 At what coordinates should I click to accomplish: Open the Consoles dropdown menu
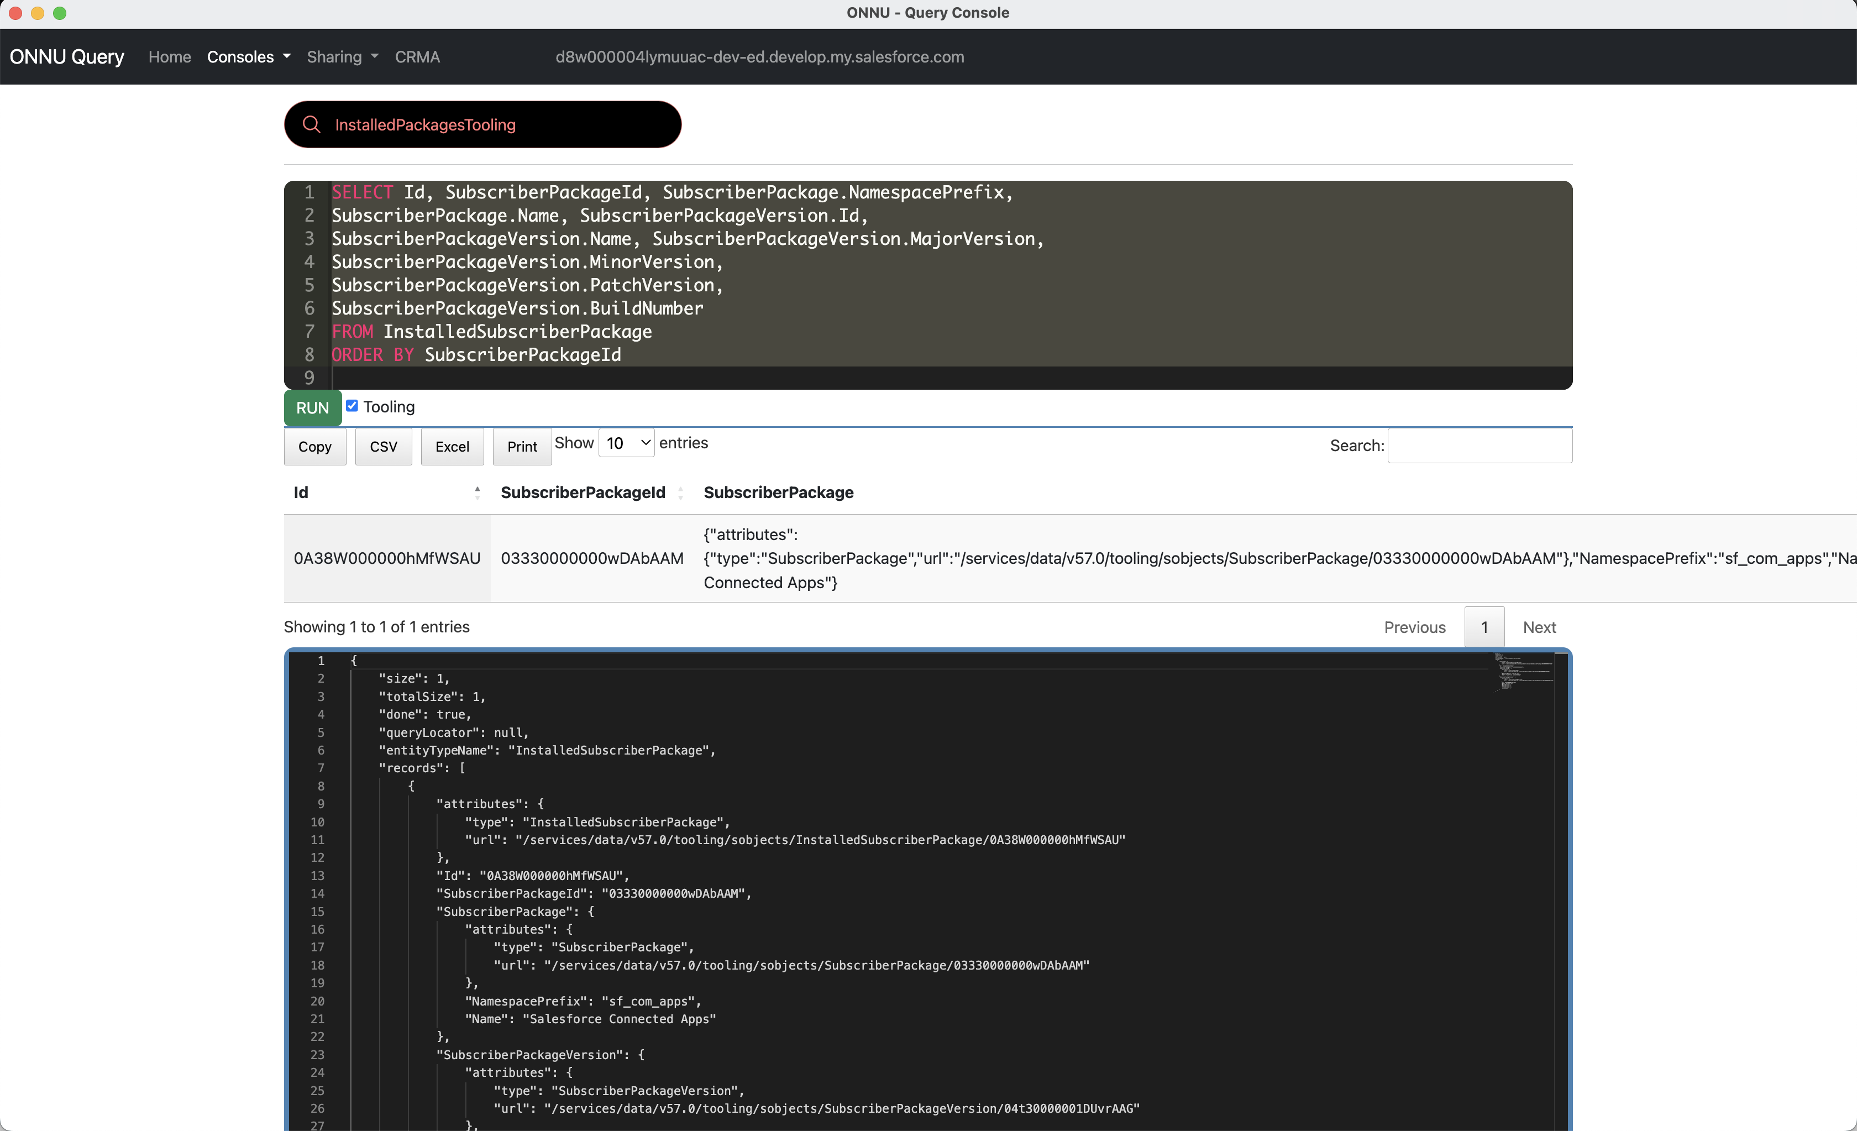pyautogui.click(x=249, y=56)
